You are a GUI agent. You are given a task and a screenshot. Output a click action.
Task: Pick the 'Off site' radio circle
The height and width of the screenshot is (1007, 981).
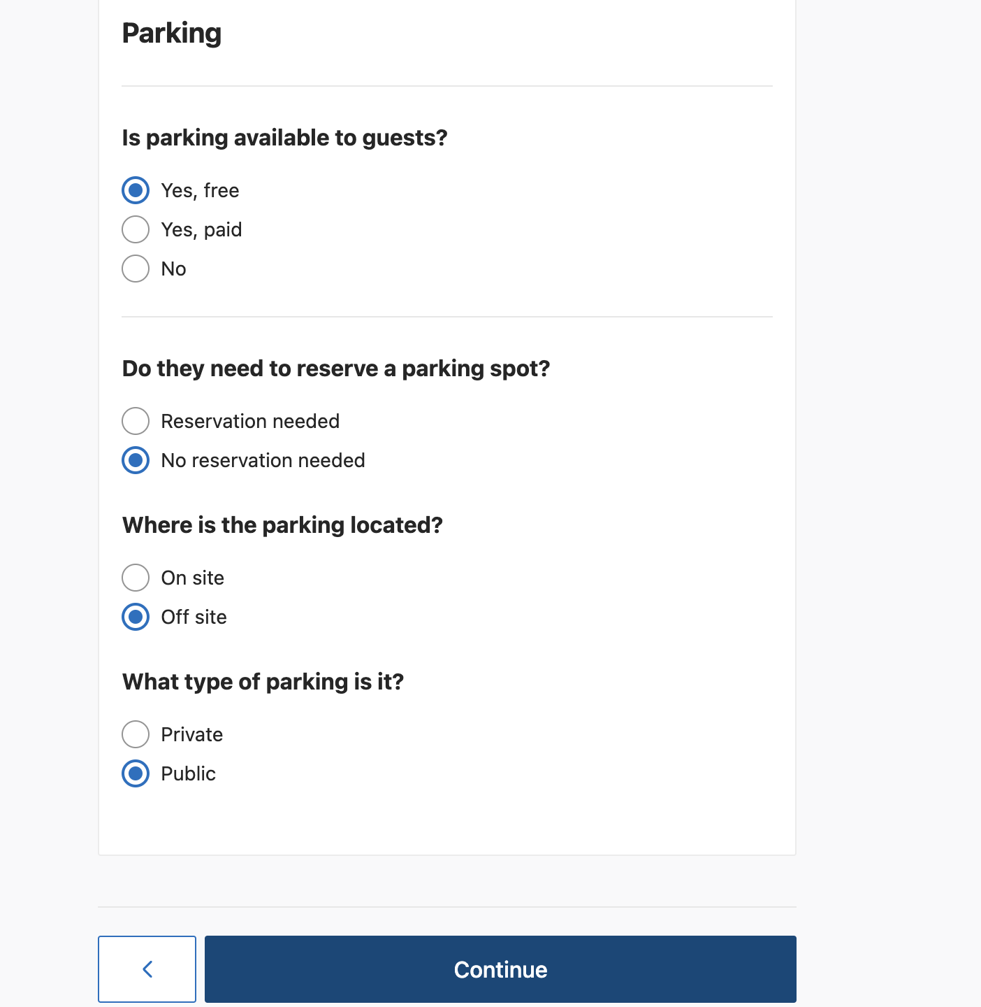(x=136, y=617)
